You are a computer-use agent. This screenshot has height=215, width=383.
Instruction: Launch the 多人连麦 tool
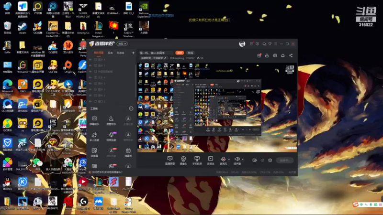94,137
